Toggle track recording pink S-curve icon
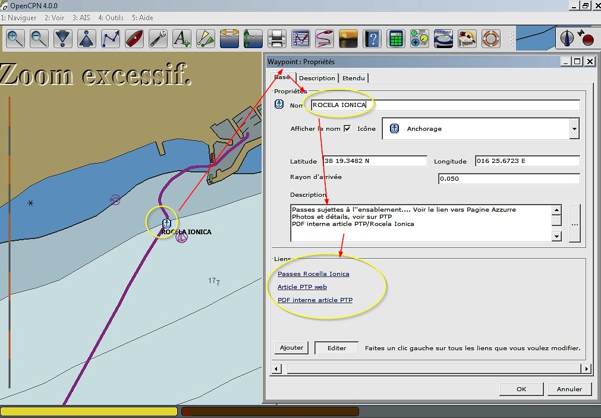 [324, 39]
